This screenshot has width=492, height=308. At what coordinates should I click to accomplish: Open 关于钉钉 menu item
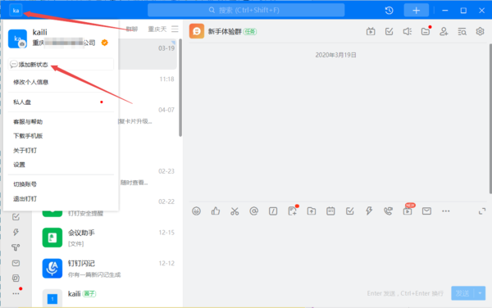[x=25, y=151]
